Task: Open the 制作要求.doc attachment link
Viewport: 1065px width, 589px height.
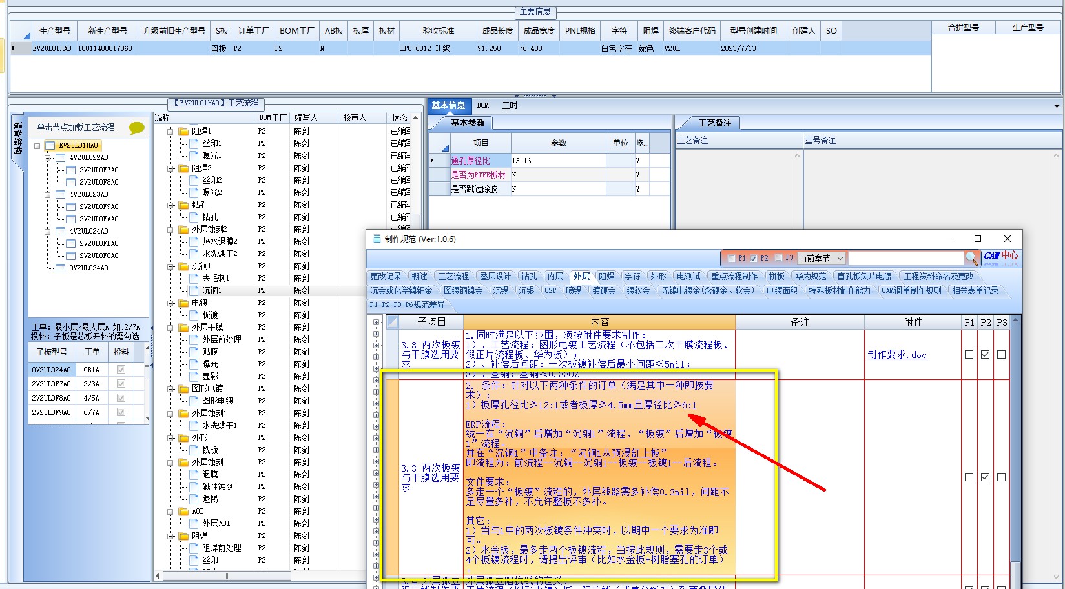Action: [x=897, y=355]
